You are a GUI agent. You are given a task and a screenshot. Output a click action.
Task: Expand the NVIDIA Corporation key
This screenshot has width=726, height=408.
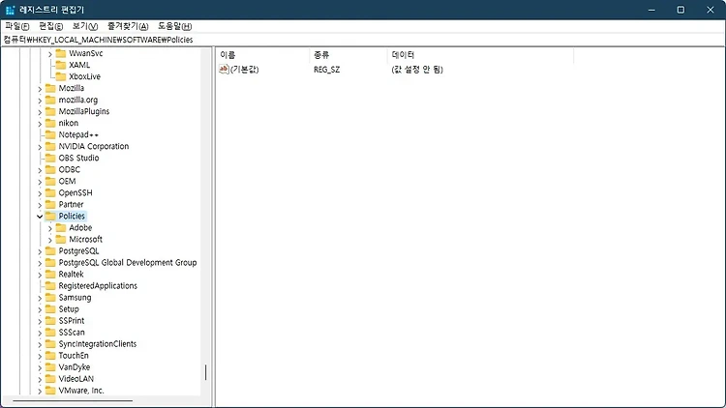(40, 147)
